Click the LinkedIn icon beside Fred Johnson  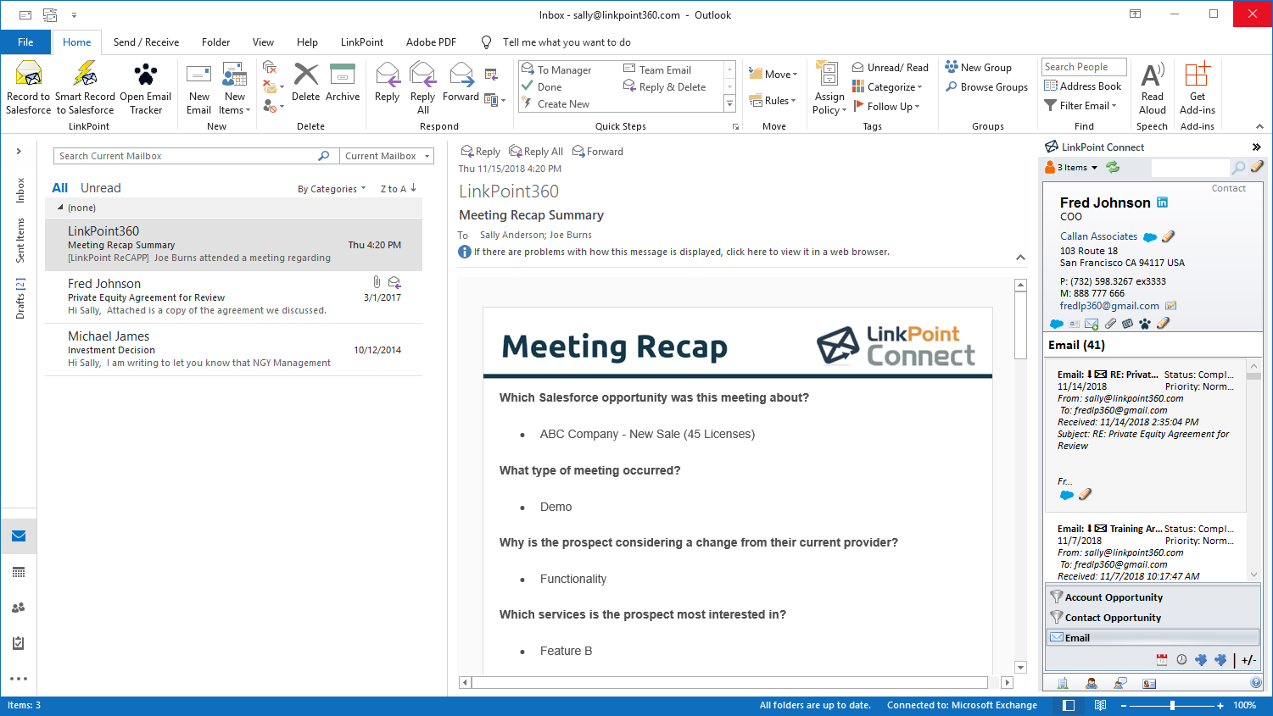pos(1163,203)
